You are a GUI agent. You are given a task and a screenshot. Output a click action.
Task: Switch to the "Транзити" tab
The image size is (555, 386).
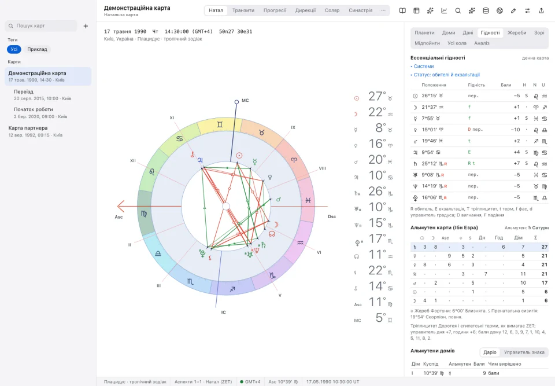(243, 10)
